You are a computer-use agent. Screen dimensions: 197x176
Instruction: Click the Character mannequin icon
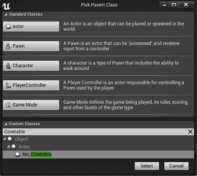pyautogui.click(x=8, y=66)
